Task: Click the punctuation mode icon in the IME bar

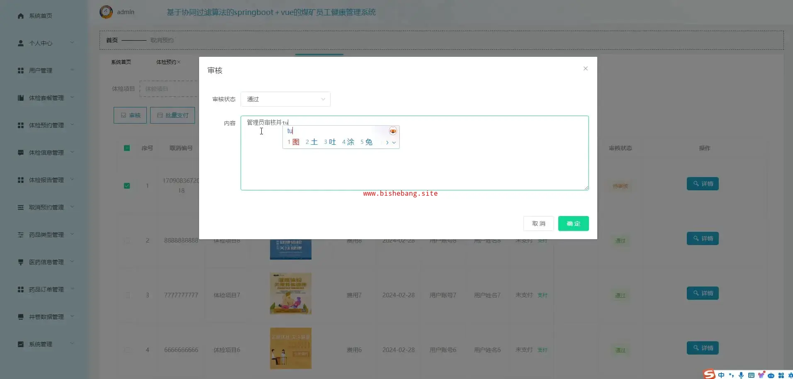Action: coord(731,375)
